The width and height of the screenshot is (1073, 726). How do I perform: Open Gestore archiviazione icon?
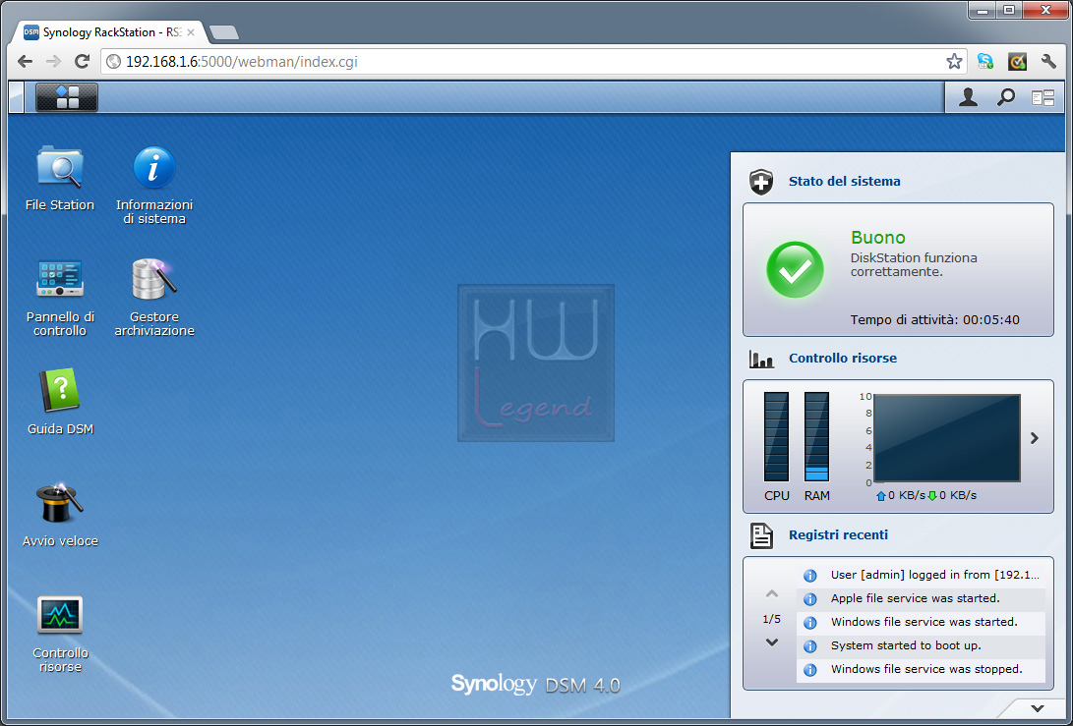pyautogui.click(x=154, y=298)
